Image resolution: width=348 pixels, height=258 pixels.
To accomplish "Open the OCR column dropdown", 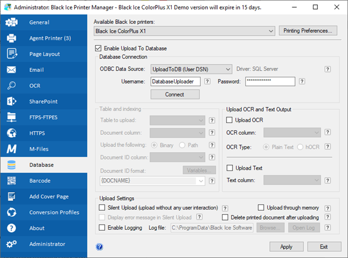I will (x=292, y=133).
